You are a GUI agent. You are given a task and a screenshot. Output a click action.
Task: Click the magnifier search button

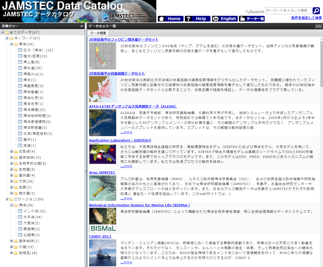coord(316,11)
